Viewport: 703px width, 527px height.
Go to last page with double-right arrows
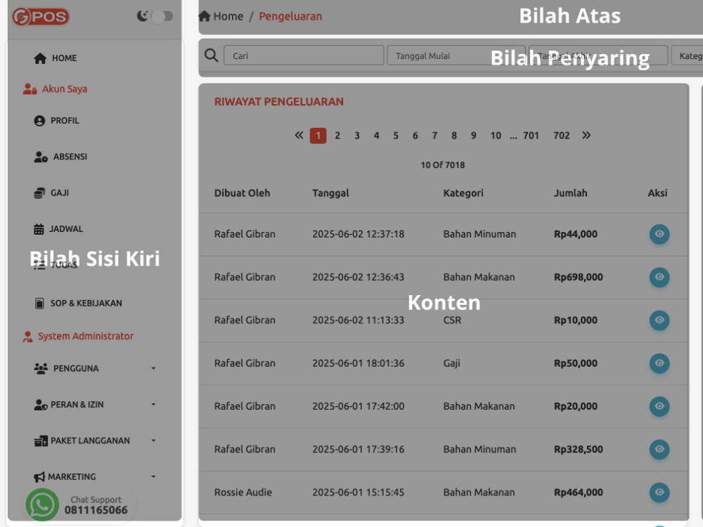click(586, 136)
